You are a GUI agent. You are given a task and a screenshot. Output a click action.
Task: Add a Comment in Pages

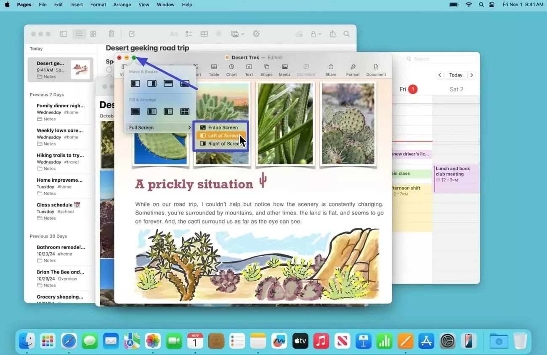(x=306, y=70)
